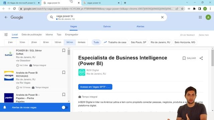Viewport: 214px width, 120px height.
Task: Set distance radius to 100 km
Action: pos(58,42)
